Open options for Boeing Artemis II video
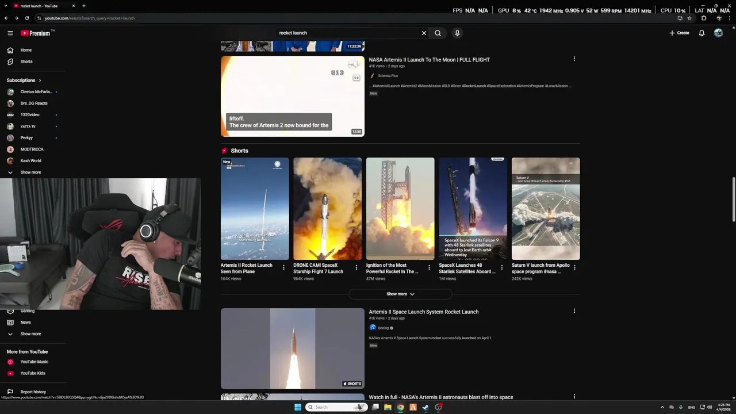This screenshot has width=736, height=414. coord(574,311)
